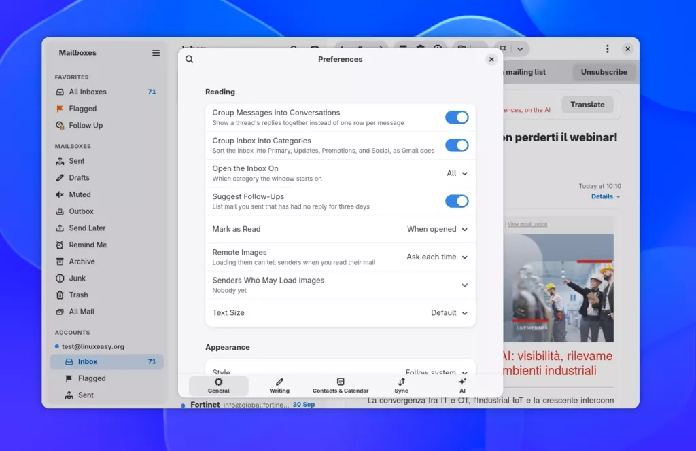Viewport: 696px width, 451px height.
Task: Open Flagged under Favorites
Action: pyautogui.click(x=107, y=109)
